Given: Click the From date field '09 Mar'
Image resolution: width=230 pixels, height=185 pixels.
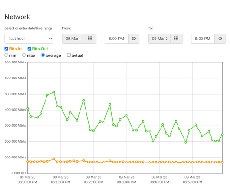Looking at the screenshot, I should [73, 39].
